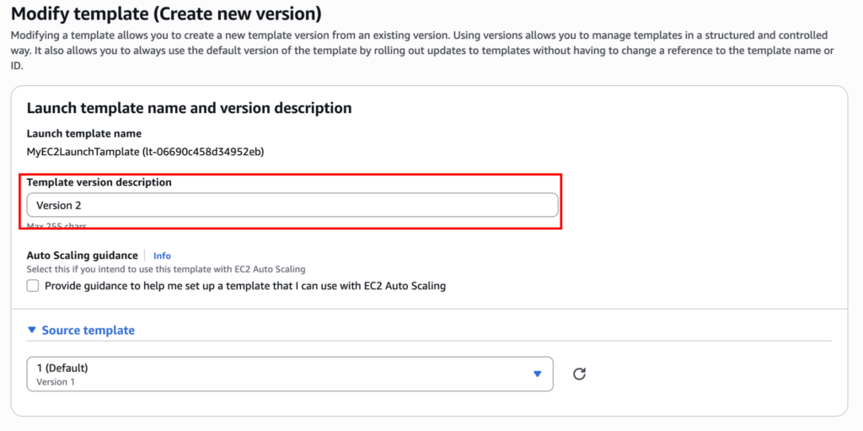Click the 'Max 255 chars' hint text
The width and height of the screenshot is (863, 431).
click(x=56, y=227)
